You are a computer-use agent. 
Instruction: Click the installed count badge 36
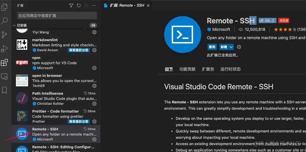pyautogui.click(x=93, y=25)
